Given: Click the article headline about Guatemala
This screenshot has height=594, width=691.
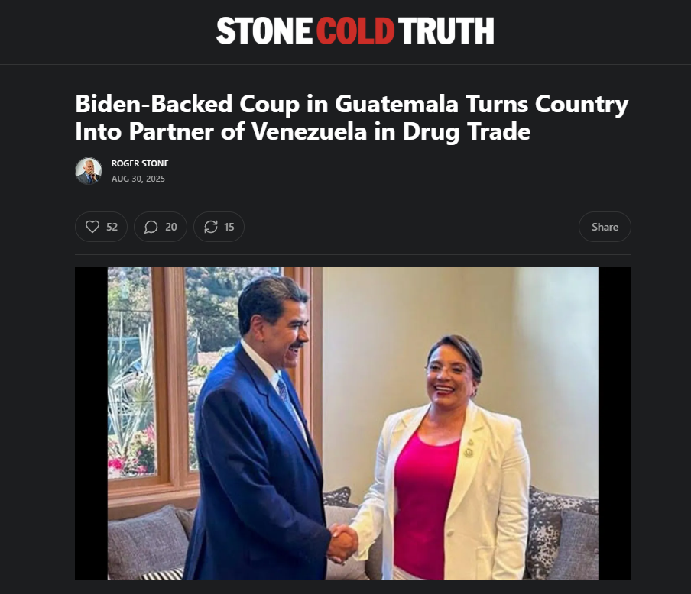Looking at the screenshot, I should pyautogui.click(x=352, y=118).
